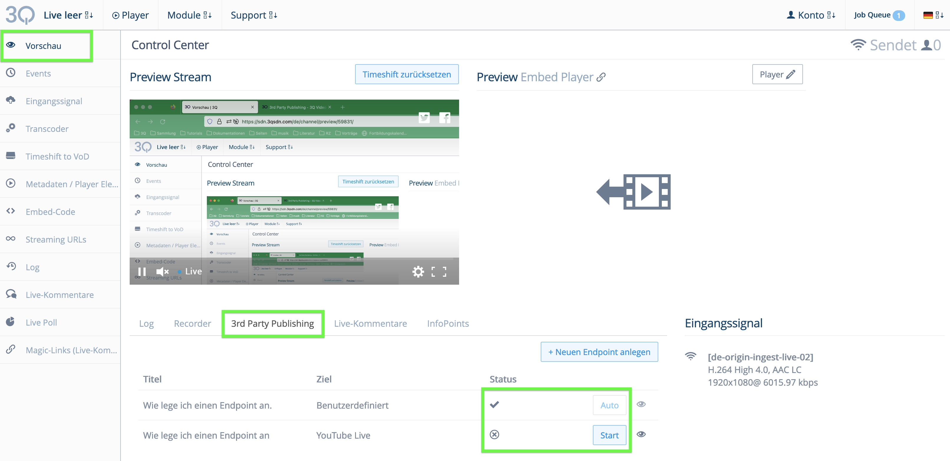
Task: Click the viewer count user icon
Action: [x=927, y=45]
